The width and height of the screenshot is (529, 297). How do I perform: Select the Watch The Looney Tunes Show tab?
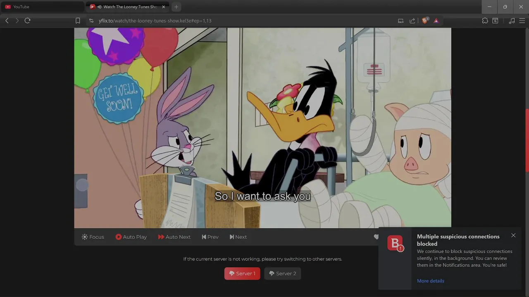[x=126, y=7]
